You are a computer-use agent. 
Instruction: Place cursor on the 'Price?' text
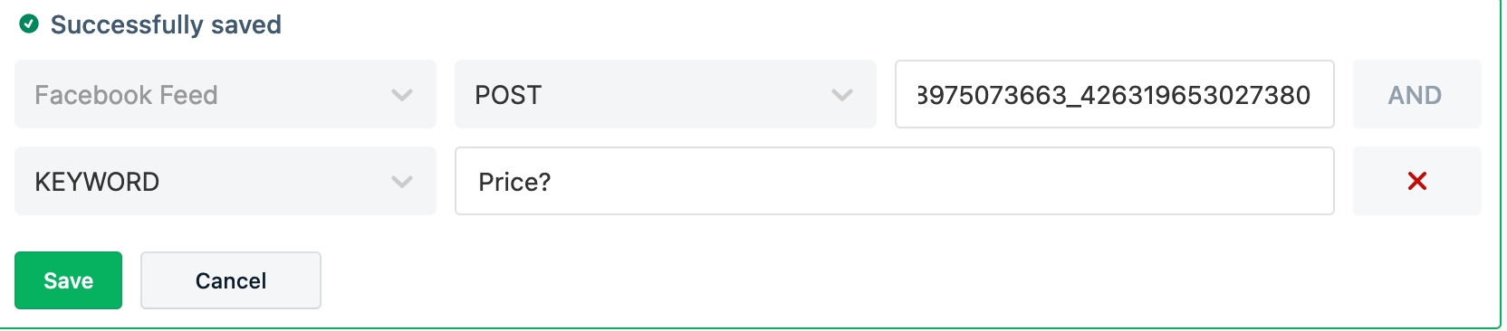tap(514, 182)
